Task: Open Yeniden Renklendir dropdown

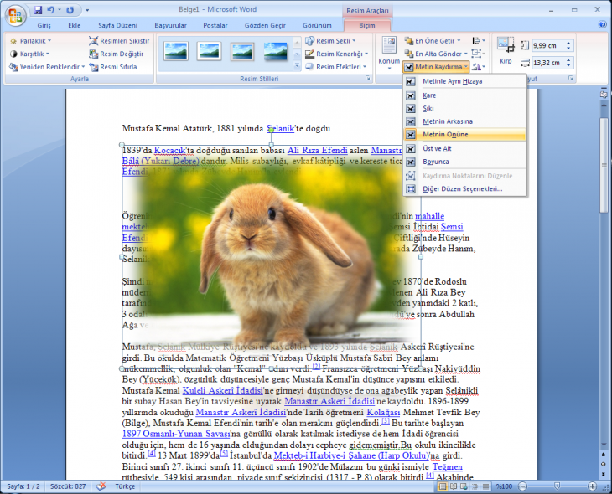Action: 47,67
